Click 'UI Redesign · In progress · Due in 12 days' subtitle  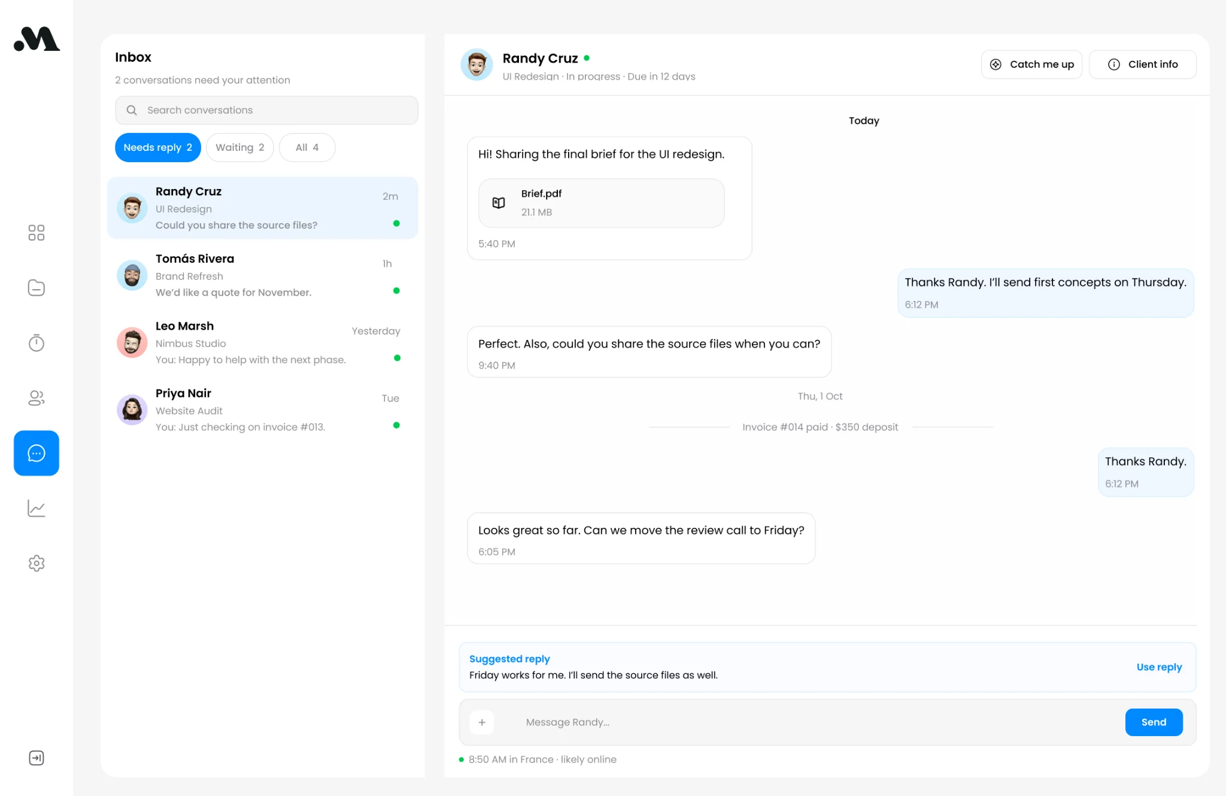[599, 77]
